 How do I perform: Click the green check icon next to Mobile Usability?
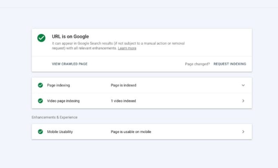40,132
